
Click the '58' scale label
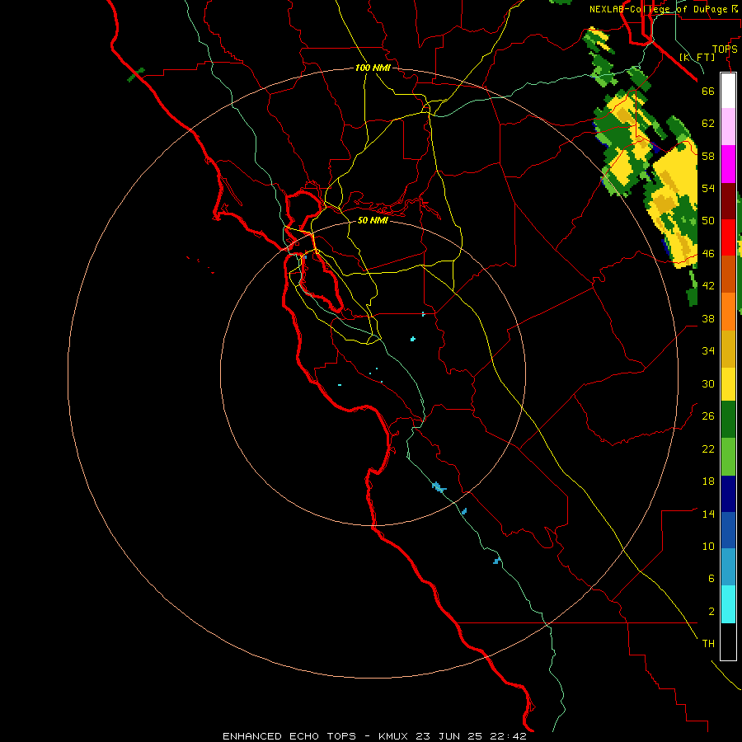[x=708, y=156]
